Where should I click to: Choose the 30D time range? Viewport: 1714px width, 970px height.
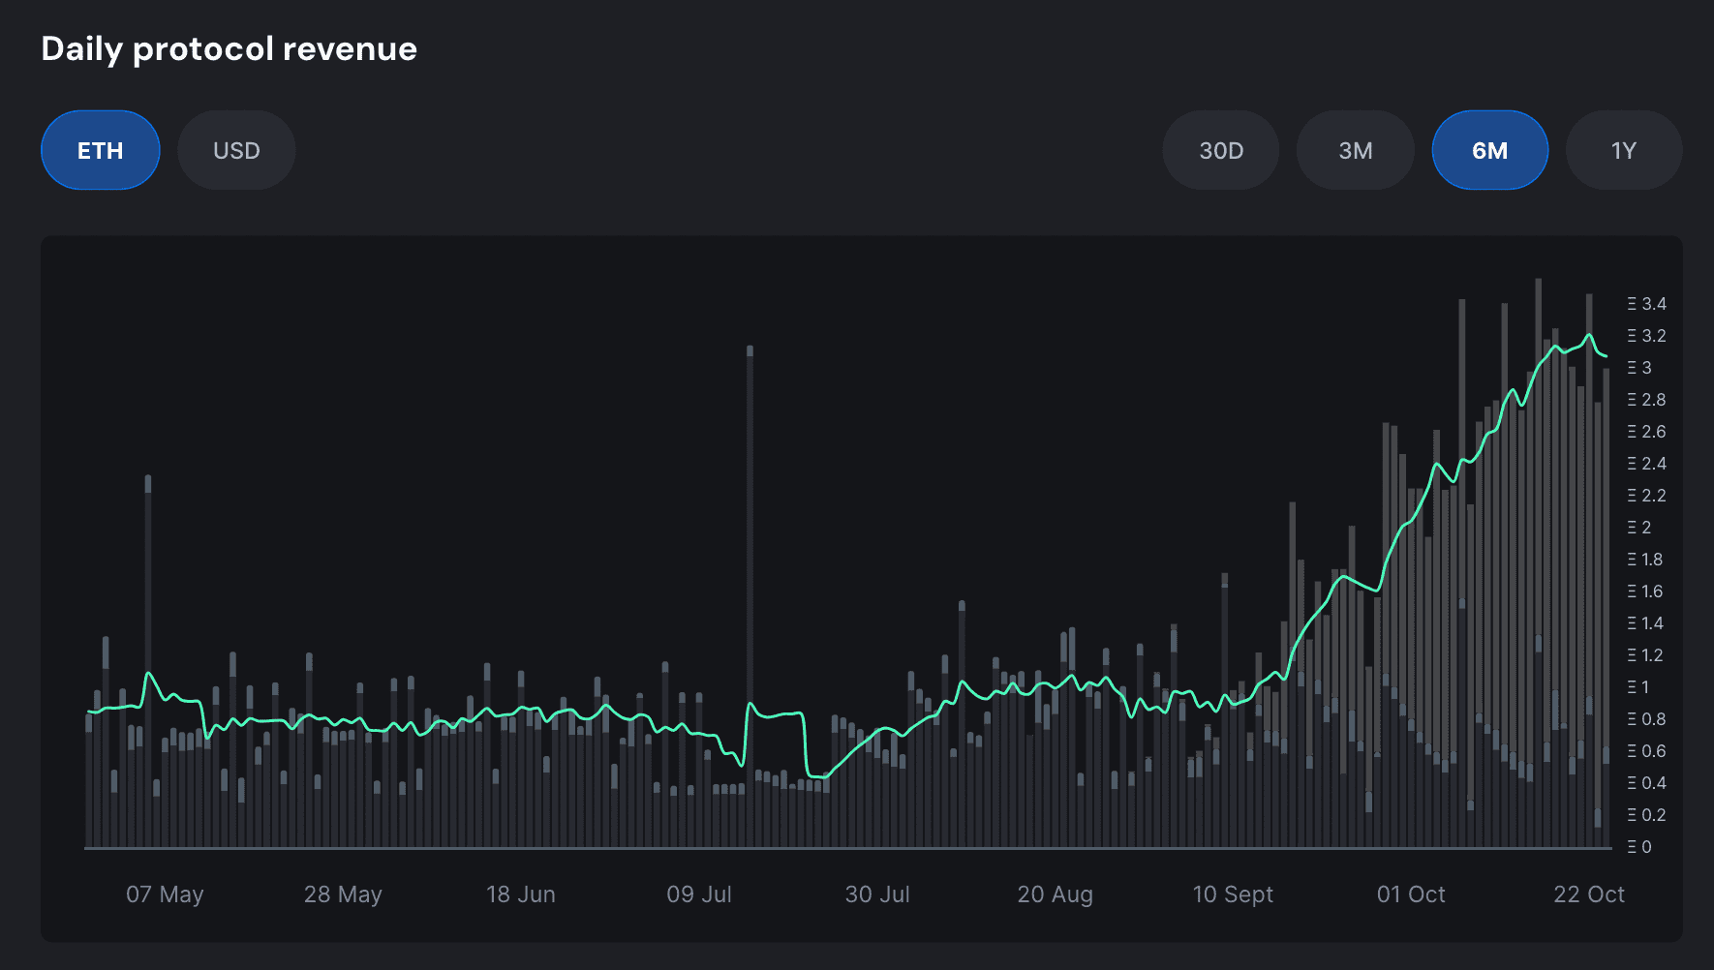pos(1221,150)
